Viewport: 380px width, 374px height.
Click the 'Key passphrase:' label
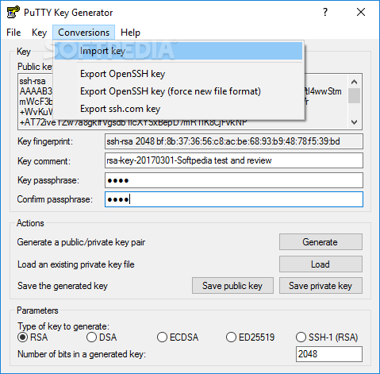[x=48, y=180]
